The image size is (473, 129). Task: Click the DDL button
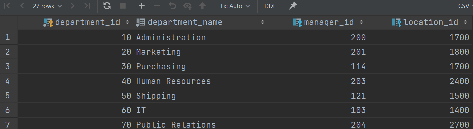(x=270, y=6)
